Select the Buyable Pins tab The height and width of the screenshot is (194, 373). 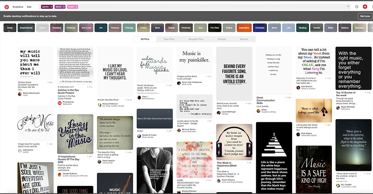[x=196, y=39]
